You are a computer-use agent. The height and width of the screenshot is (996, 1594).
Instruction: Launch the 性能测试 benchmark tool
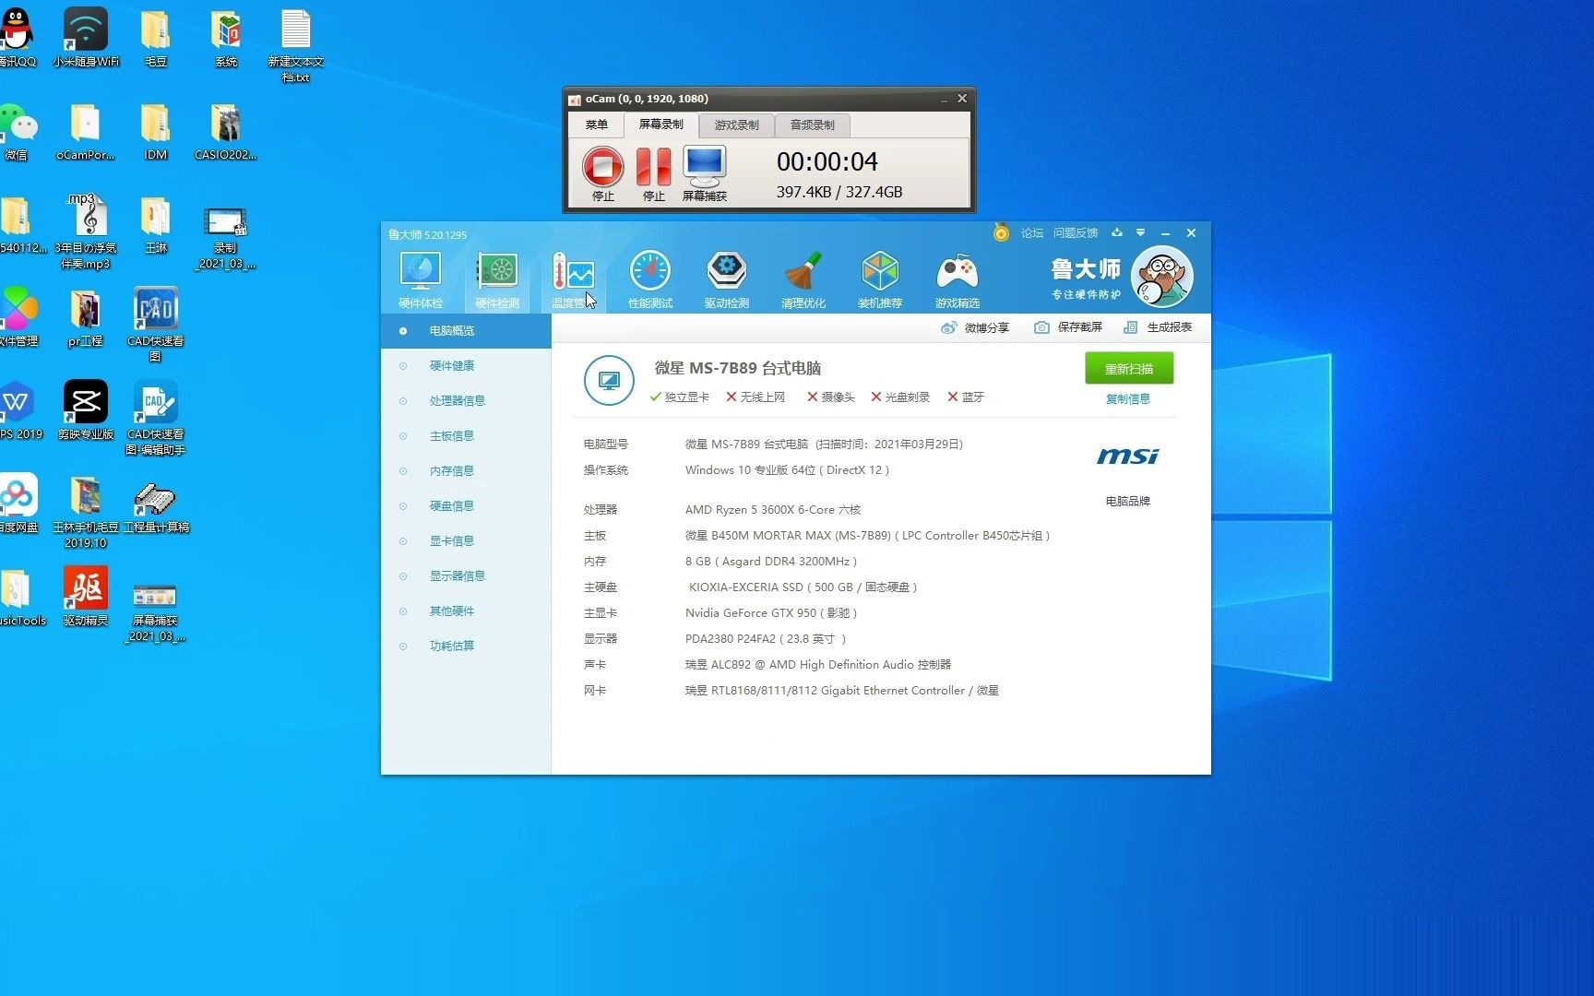click(x=650, y=277)
